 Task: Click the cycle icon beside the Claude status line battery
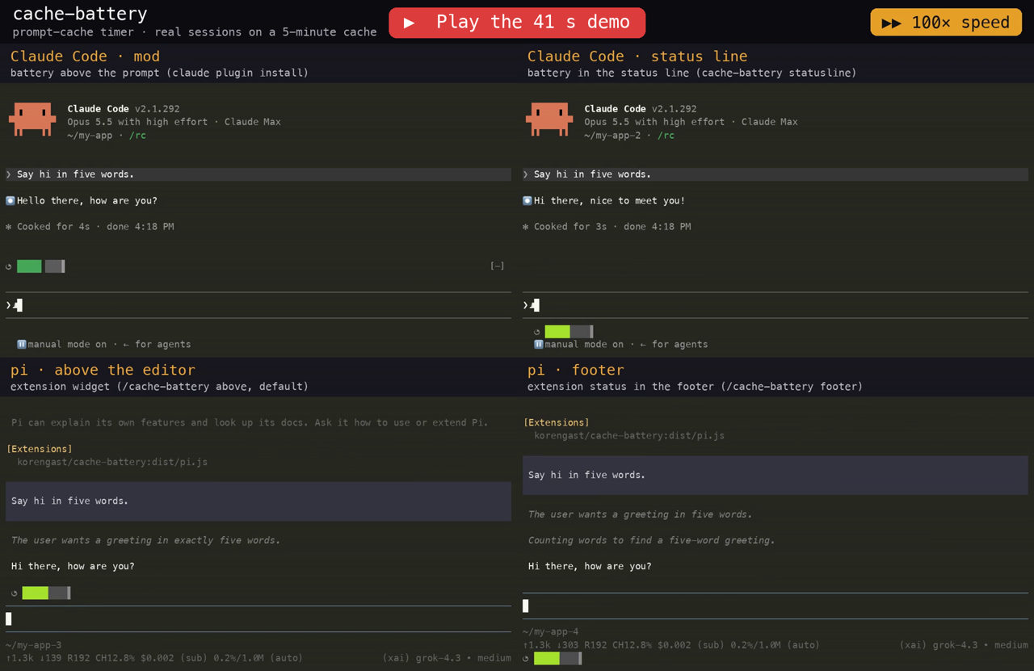click(537, 332)
